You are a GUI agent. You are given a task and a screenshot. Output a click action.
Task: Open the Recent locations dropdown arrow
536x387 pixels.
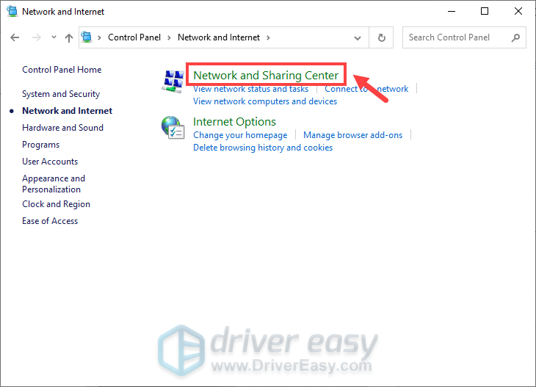click(52, 37)
